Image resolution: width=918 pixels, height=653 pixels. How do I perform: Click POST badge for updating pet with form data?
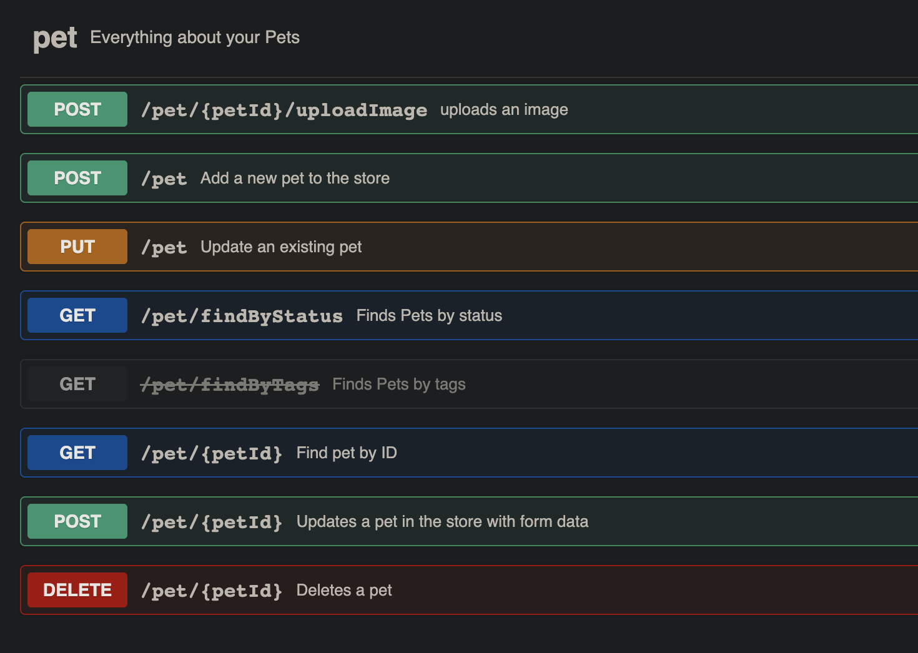[x=77, y=521]
